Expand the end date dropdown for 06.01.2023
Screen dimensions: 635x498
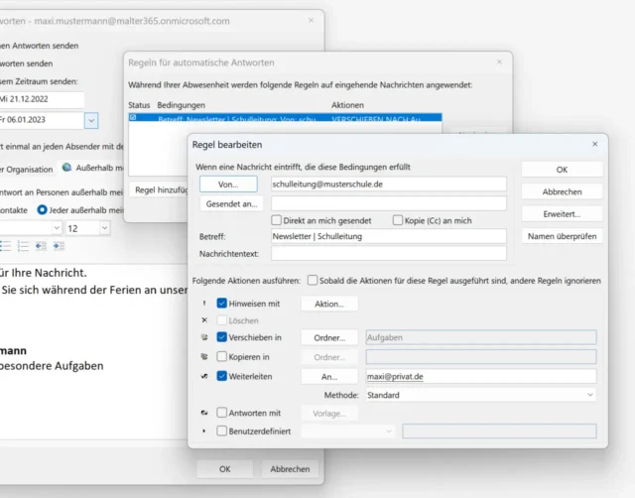coord(91,120)
